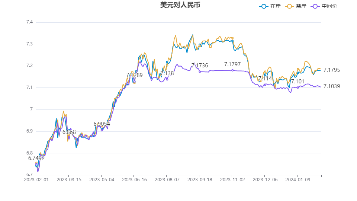The image size is (357, 201).
Task: Click the 6.7 y-axis label
Action: [x=29, y=175]
